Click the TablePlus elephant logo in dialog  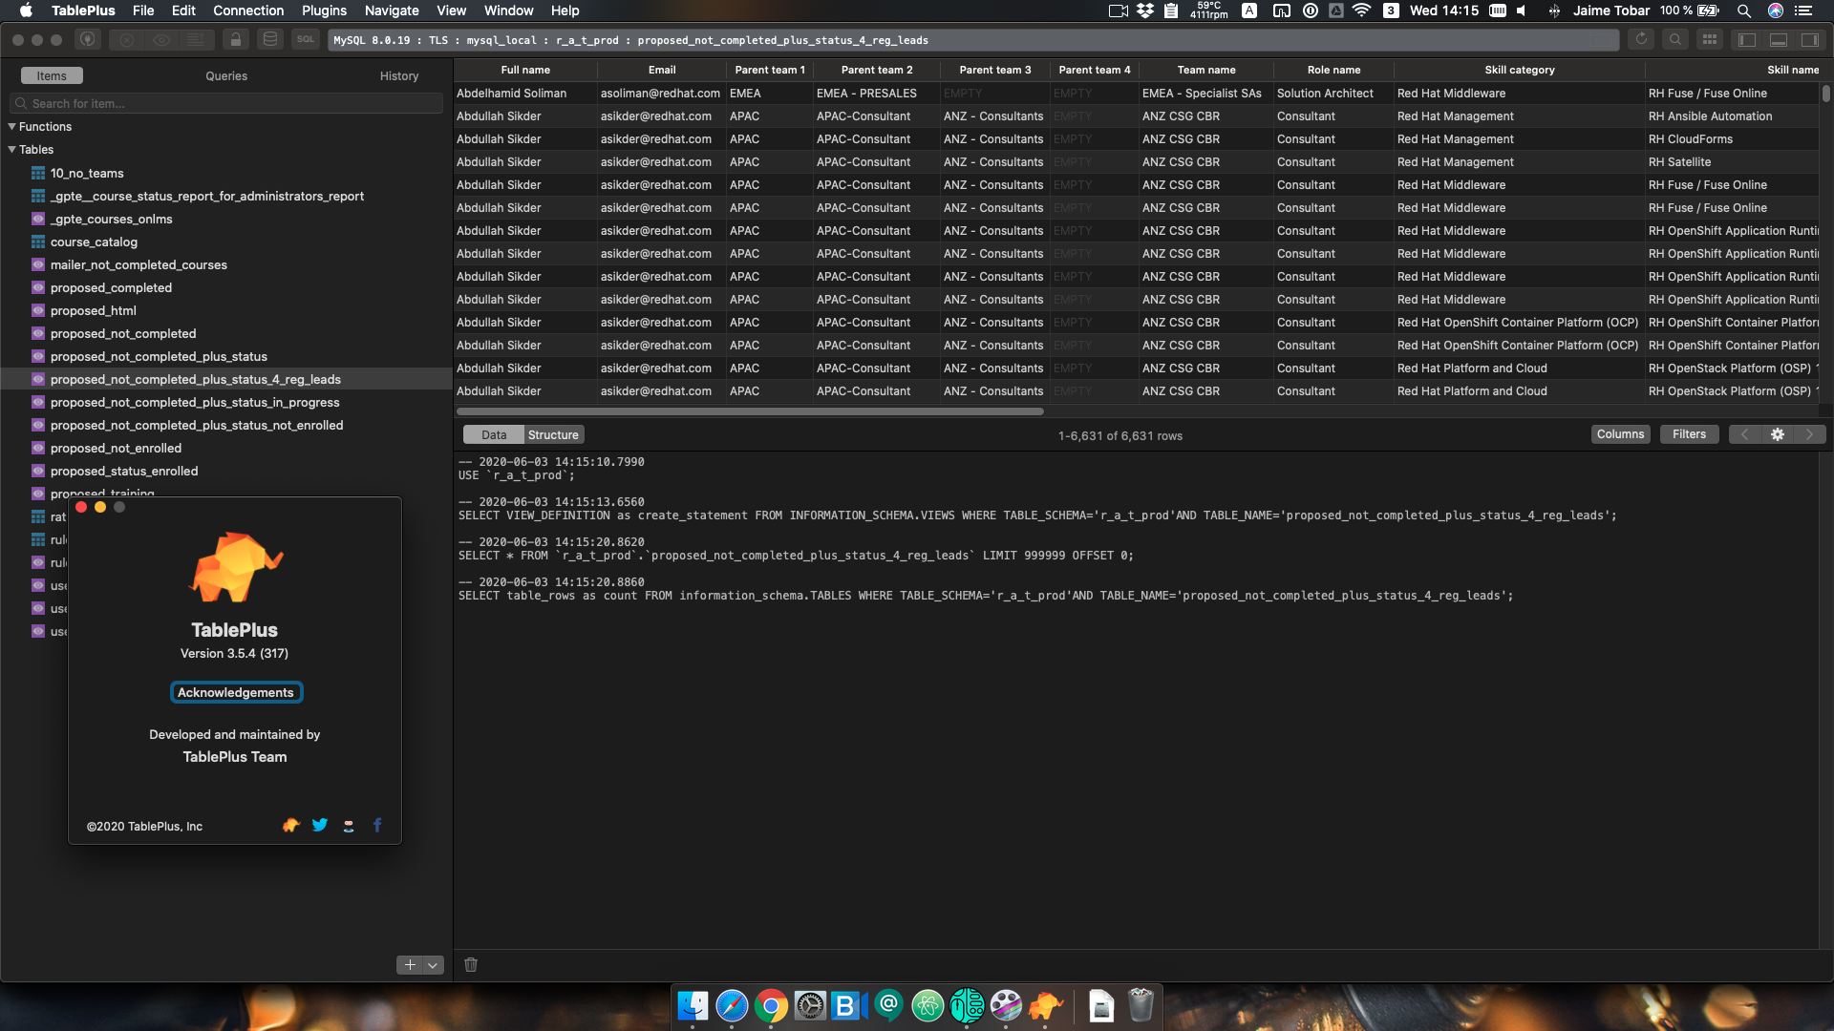[x=235, y=565]
